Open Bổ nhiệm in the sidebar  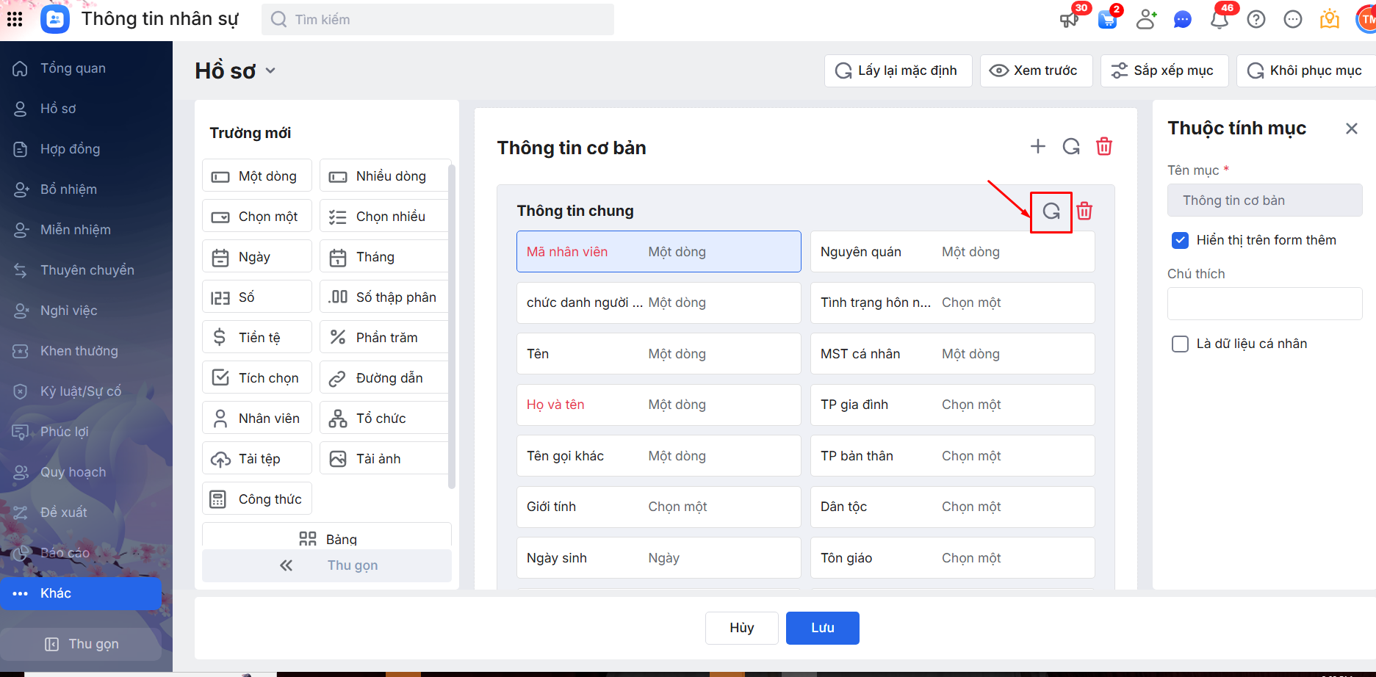point(81,189)
